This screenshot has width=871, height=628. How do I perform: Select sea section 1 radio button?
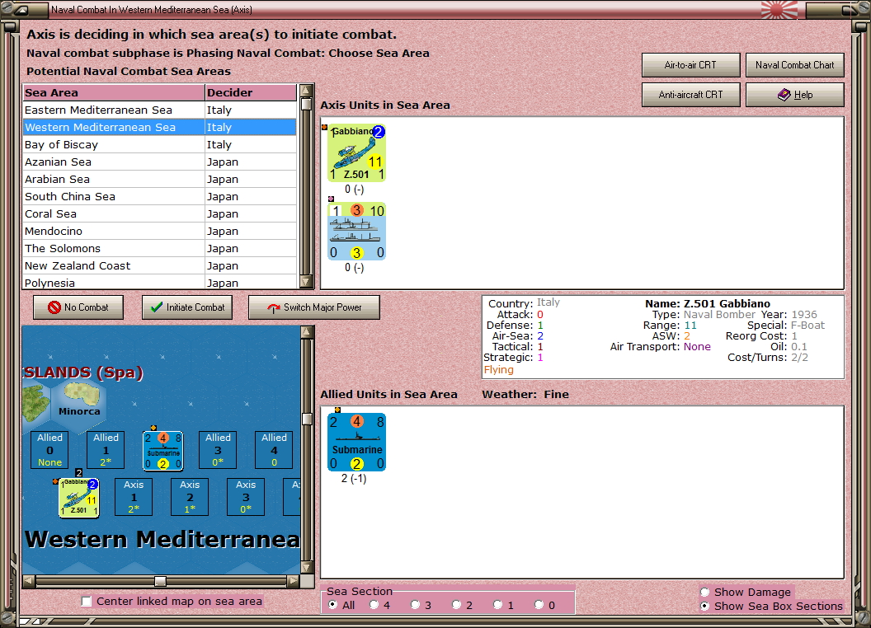click(x=497, y=605)
